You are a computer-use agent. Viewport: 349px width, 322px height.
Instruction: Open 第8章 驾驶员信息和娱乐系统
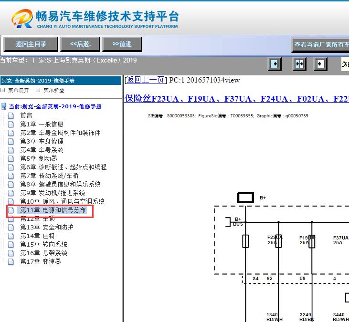pos(60,184)
